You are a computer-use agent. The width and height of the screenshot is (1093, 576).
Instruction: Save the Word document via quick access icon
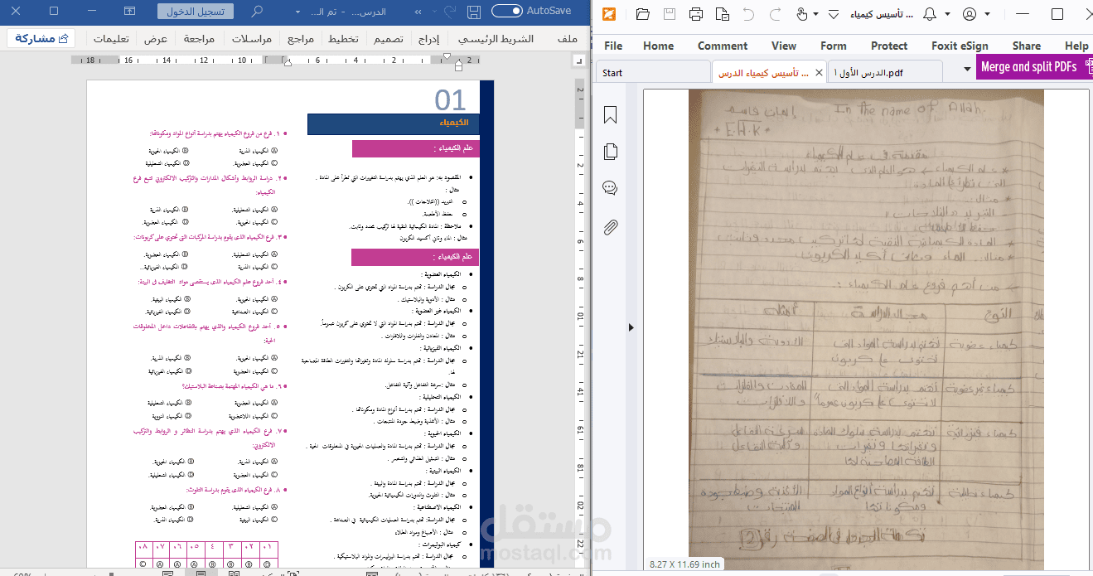click(473, 12)
